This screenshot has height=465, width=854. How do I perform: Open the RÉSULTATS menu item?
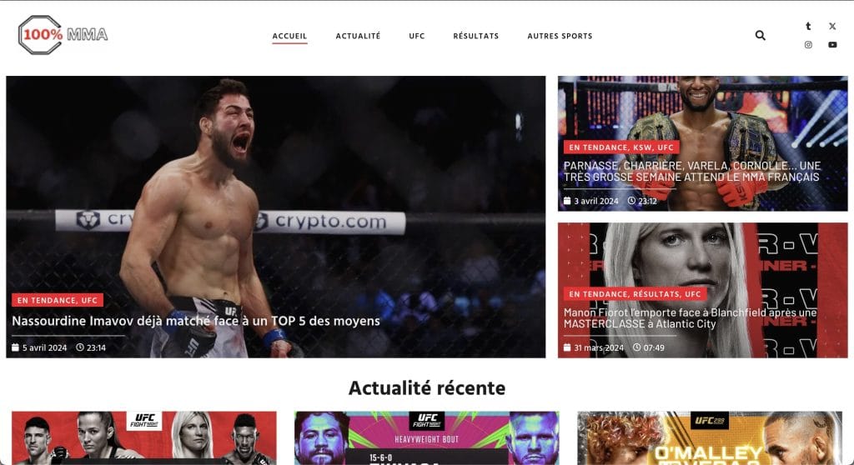click(x=476, y=36)
